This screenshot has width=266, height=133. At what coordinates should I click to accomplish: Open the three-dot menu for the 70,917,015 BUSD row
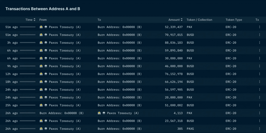(x=260, y=35)
